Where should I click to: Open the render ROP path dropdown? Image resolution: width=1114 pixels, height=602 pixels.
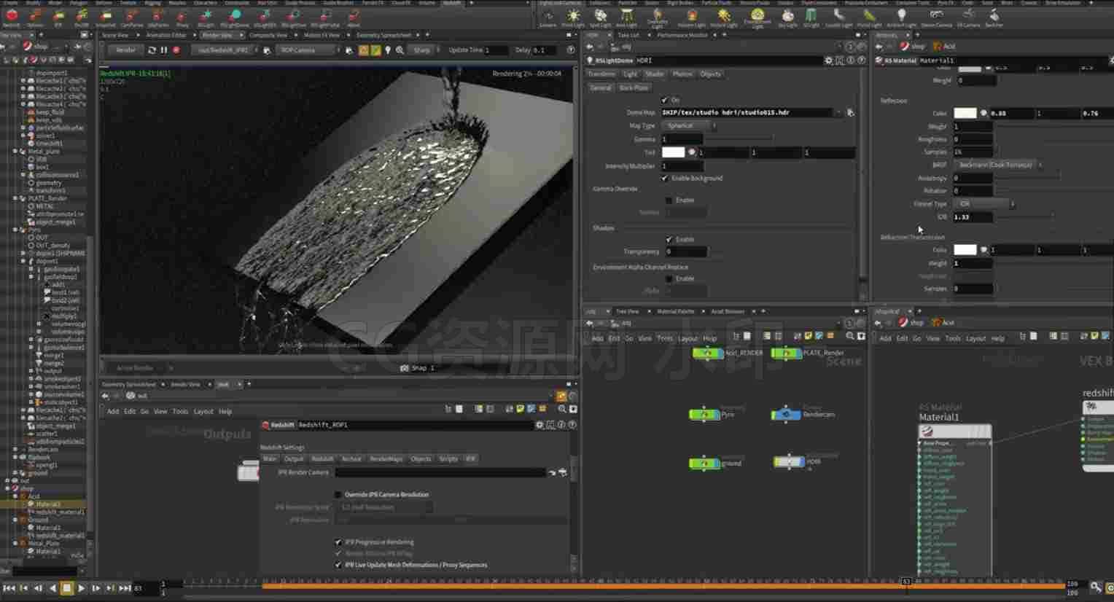coord(226,50)
